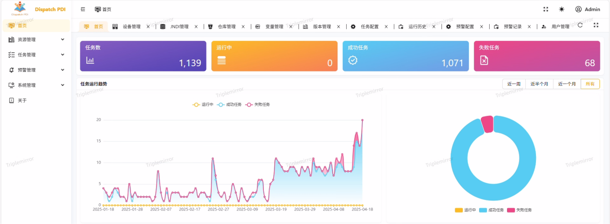
Task: Toggle 失败任务 series in line chart legend
Action: pos(258,104)
